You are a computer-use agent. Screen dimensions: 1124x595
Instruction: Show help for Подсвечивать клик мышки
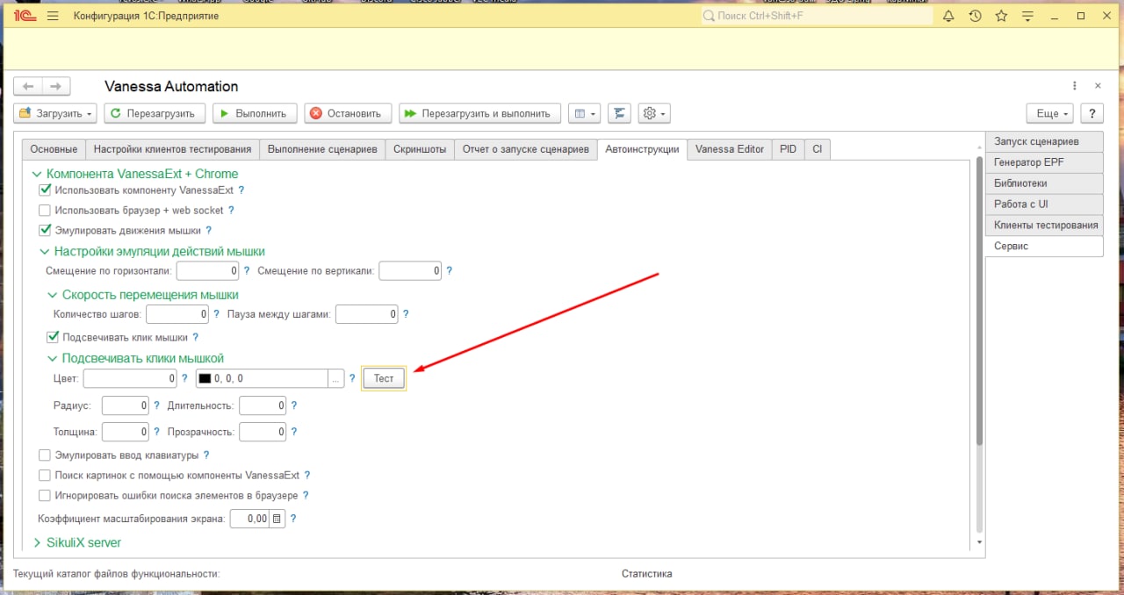[196, 337]
